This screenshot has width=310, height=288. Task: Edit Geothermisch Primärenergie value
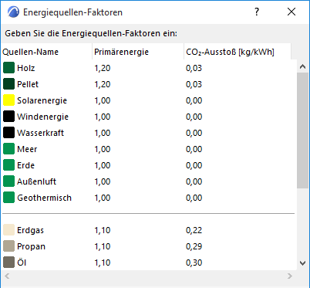tap(103, 198)
